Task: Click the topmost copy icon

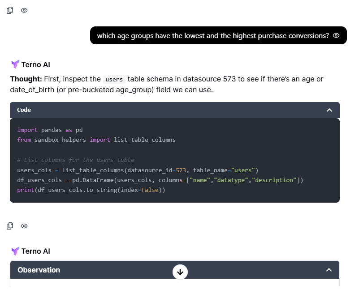Action: tap(10, 10)
